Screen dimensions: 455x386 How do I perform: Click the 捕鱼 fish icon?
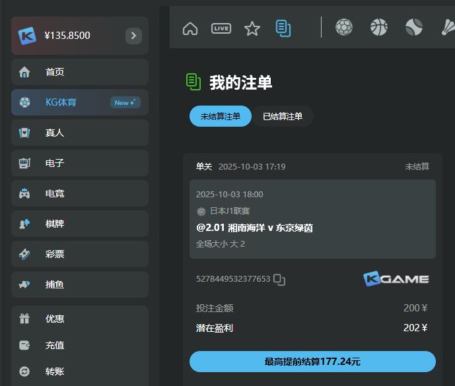(x=24, y=284)
